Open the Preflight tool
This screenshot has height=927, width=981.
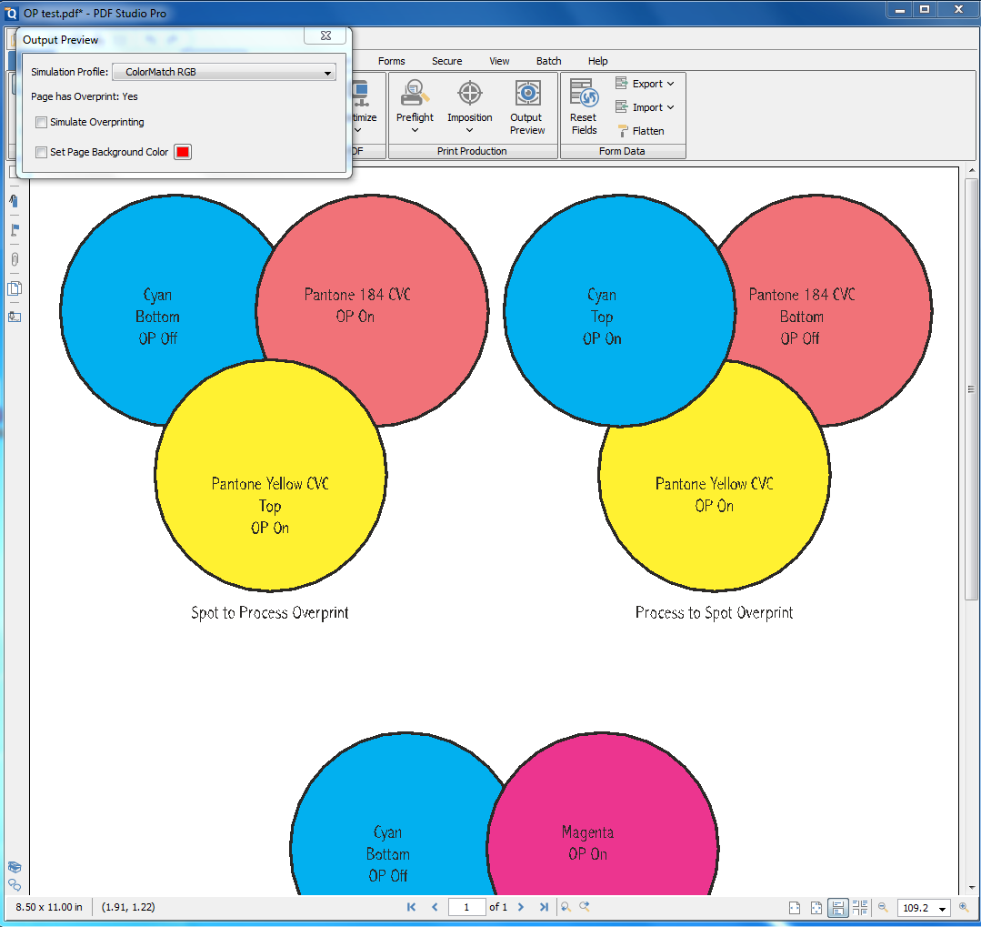415,106
